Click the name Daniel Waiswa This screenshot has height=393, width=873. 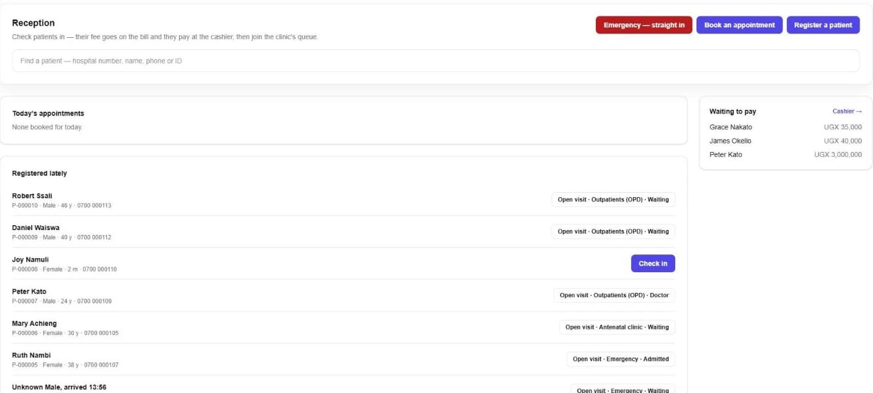[36, 228]
